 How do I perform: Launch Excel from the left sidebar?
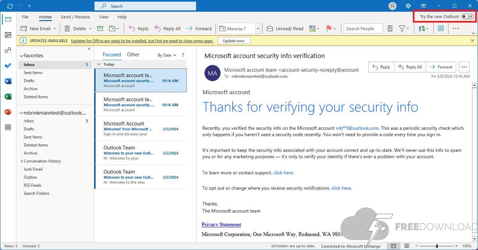click(x=8, y=97)
